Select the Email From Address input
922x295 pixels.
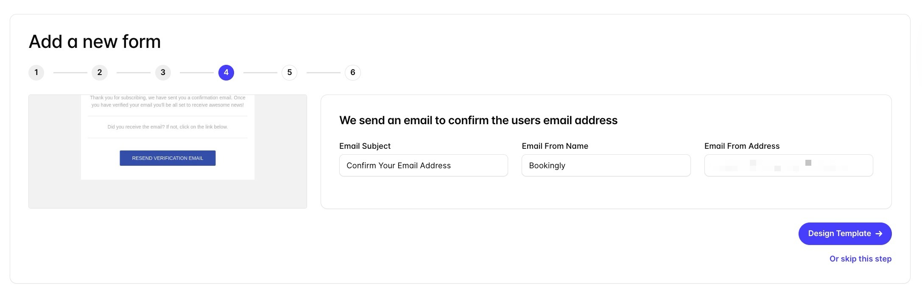coord(789,165)
